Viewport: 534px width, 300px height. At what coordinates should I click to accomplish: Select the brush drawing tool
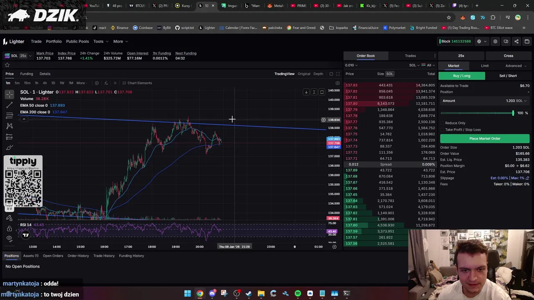9,147
